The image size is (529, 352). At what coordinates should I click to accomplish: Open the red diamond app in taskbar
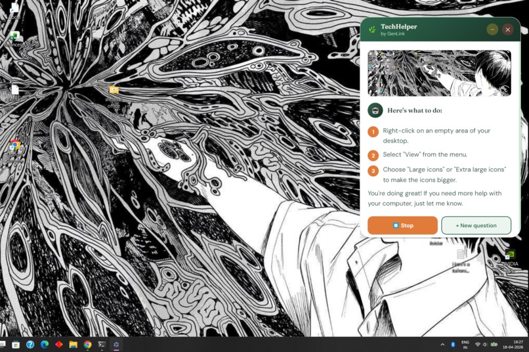coord(59,345)
